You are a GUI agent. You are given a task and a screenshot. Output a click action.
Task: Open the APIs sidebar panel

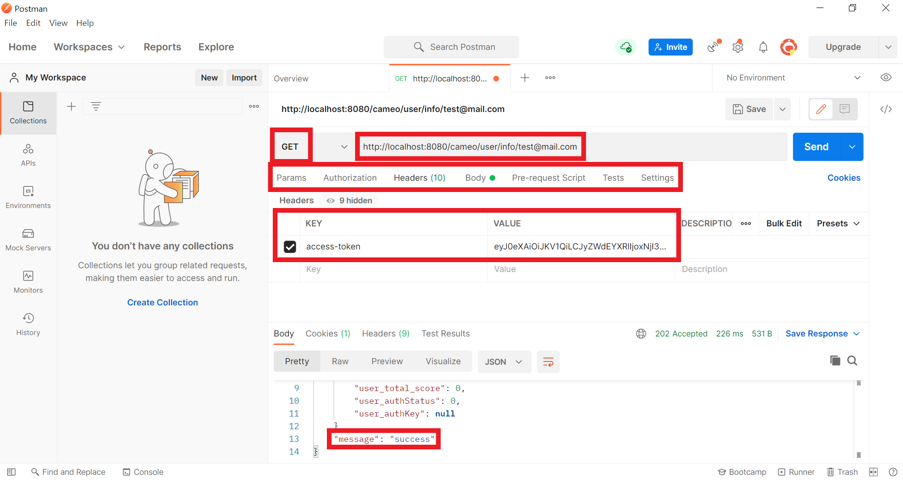tap(28, 155)
